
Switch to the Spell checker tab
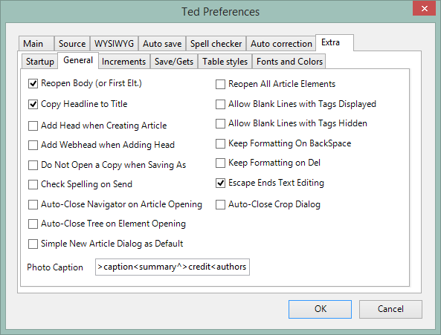tap(216, 44)
